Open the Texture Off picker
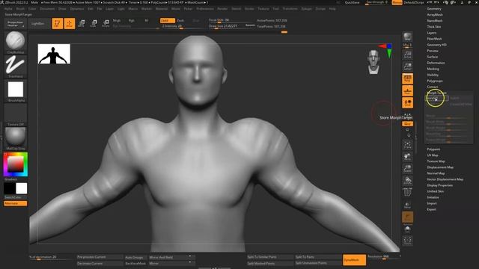 [15, 114]
